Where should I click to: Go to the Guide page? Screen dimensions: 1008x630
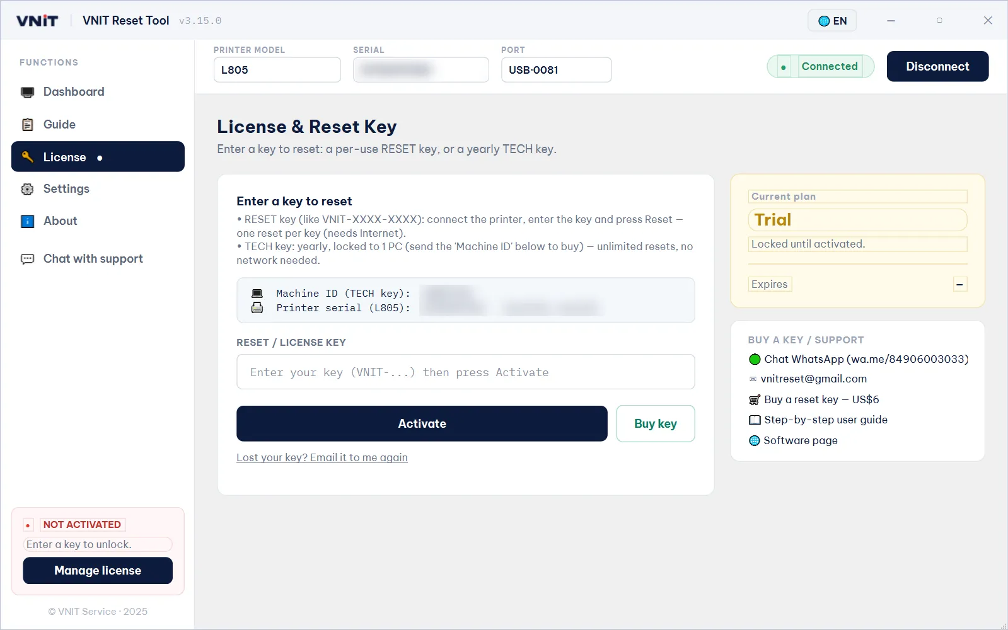98,125
